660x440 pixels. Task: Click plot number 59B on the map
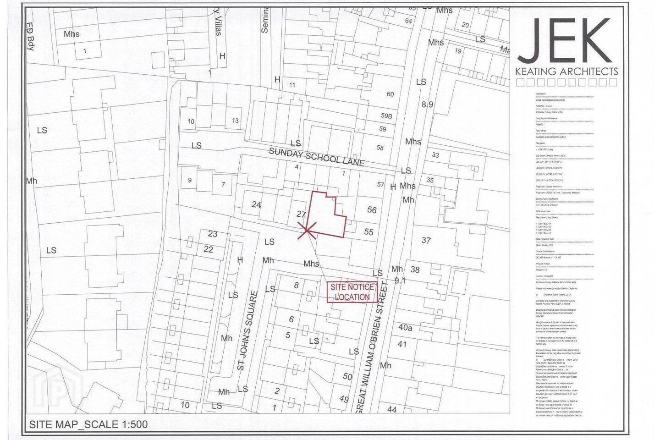tap(386, 115)
